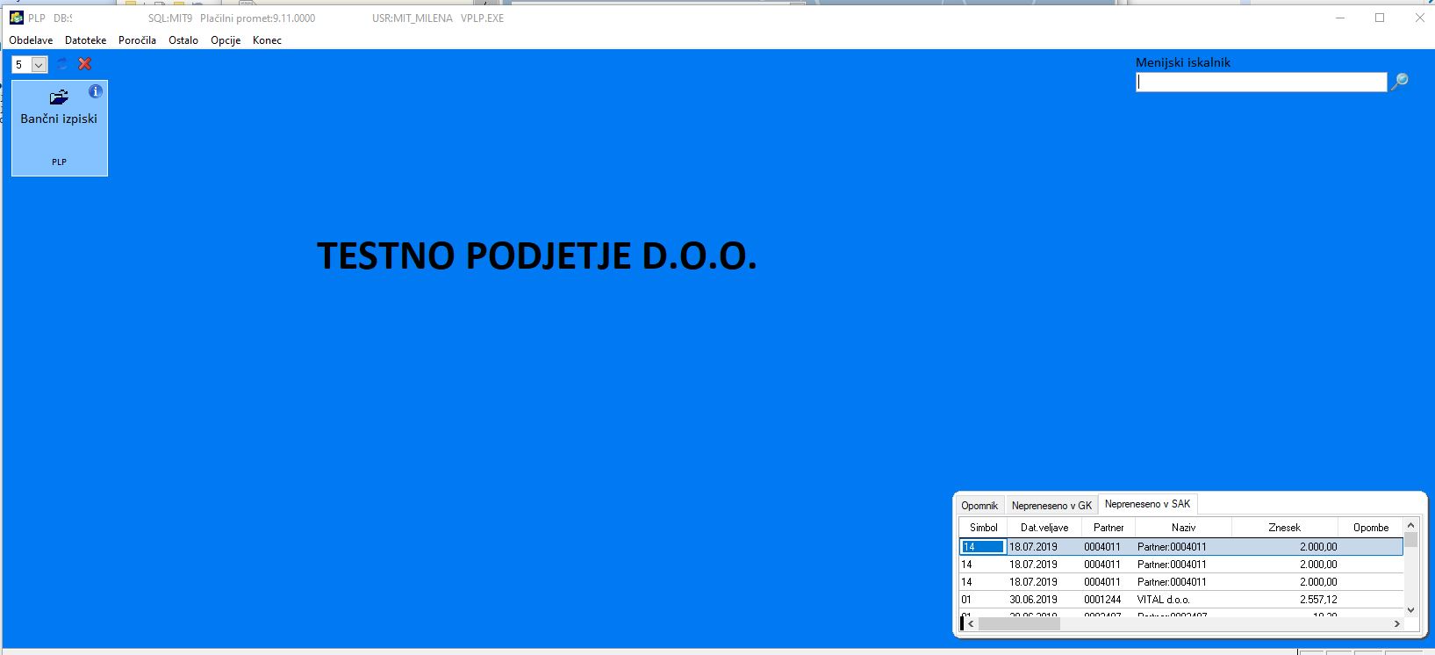Click the horizontal scrollbar right arrow
This screenshot has height=655, width=1435.
coord(1396,623)
